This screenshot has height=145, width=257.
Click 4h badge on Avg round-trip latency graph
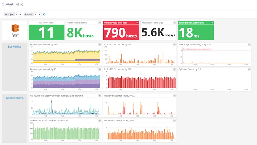tap(100, 96)
